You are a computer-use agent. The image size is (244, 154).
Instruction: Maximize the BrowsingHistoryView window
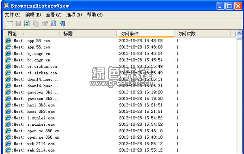point(229,6)
